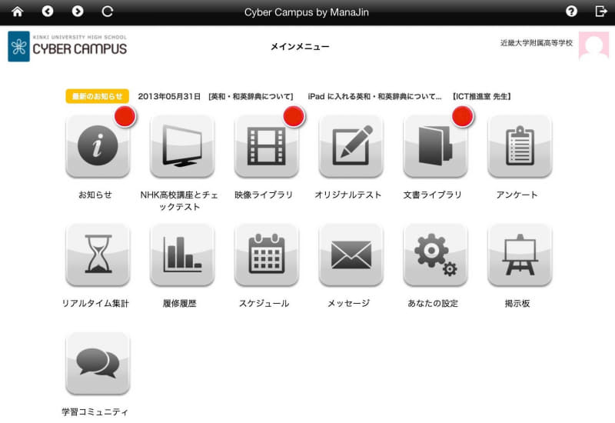Open リアルタイム集計 hourglass icon
Image resolution: width=615 pixels, height=423 pixels.
tap(98, 255)
